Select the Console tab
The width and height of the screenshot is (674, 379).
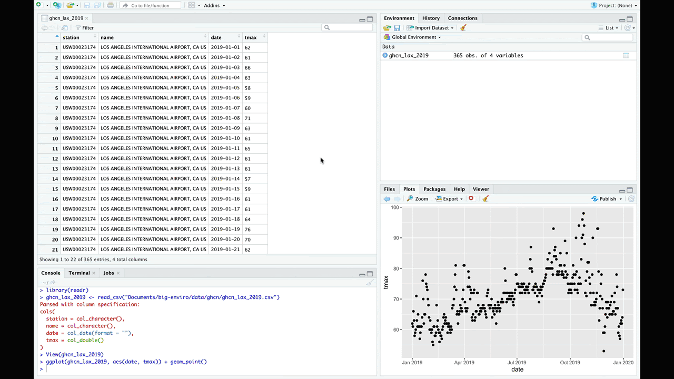pyautogui.click(x=51, y=273)
